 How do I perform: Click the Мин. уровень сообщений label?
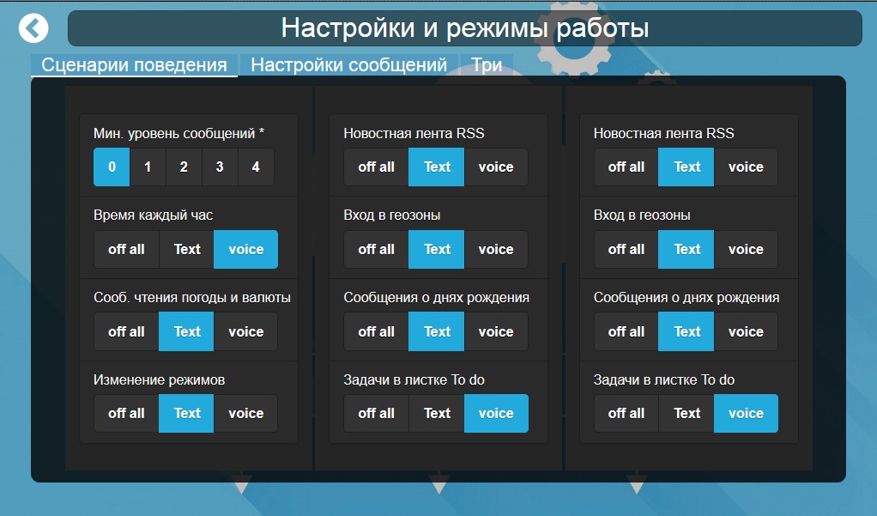[x=178, y=133]
